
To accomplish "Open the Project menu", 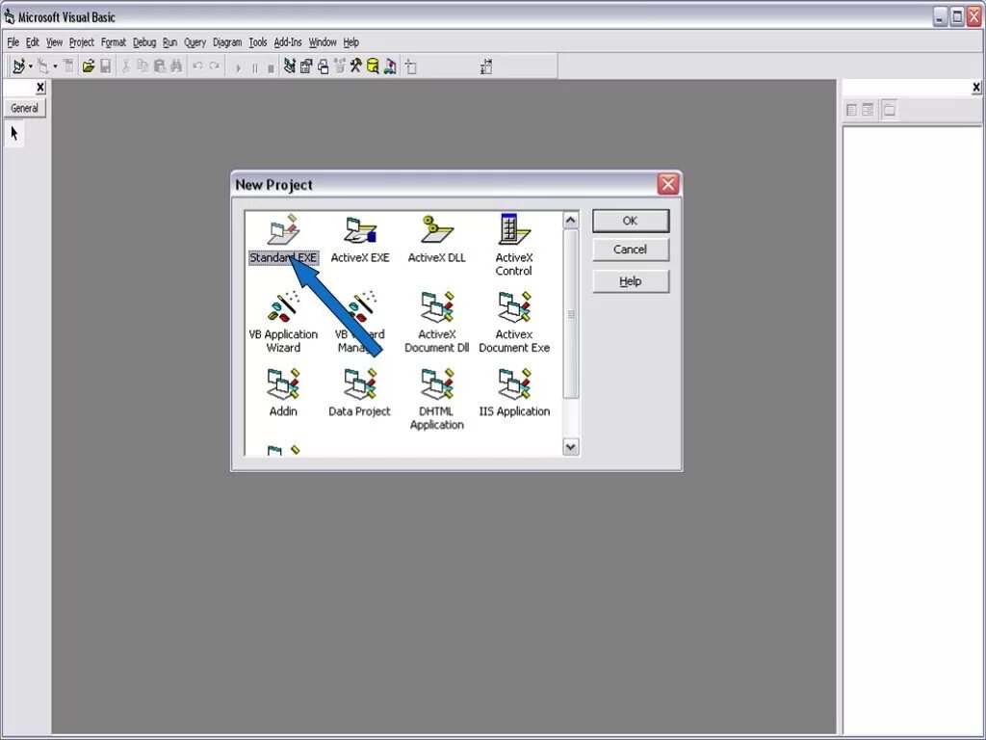I will pyautogui.click(x=82, y=42).
